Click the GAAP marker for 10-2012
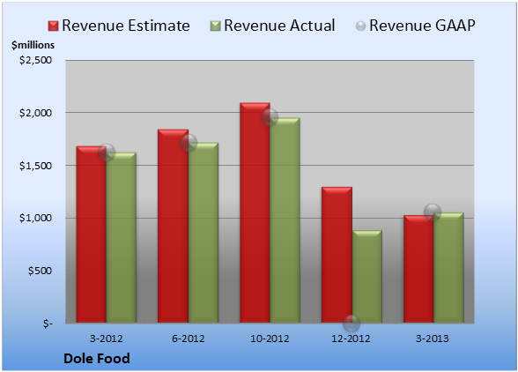This screenshot has height=372, width=518. [270, 117]
